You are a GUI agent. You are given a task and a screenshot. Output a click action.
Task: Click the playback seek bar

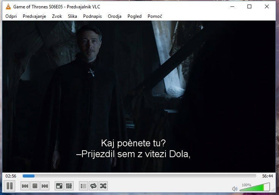click(x=139, y=176)
